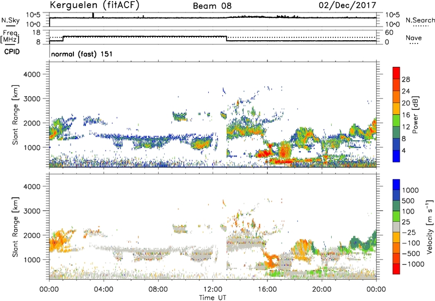
Task: Click the 'N.Search' legend label
Action: [420, 20]
